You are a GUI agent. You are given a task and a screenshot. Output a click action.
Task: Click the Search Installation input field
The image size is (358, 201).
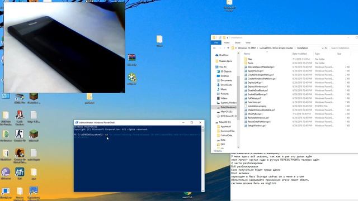343,48
